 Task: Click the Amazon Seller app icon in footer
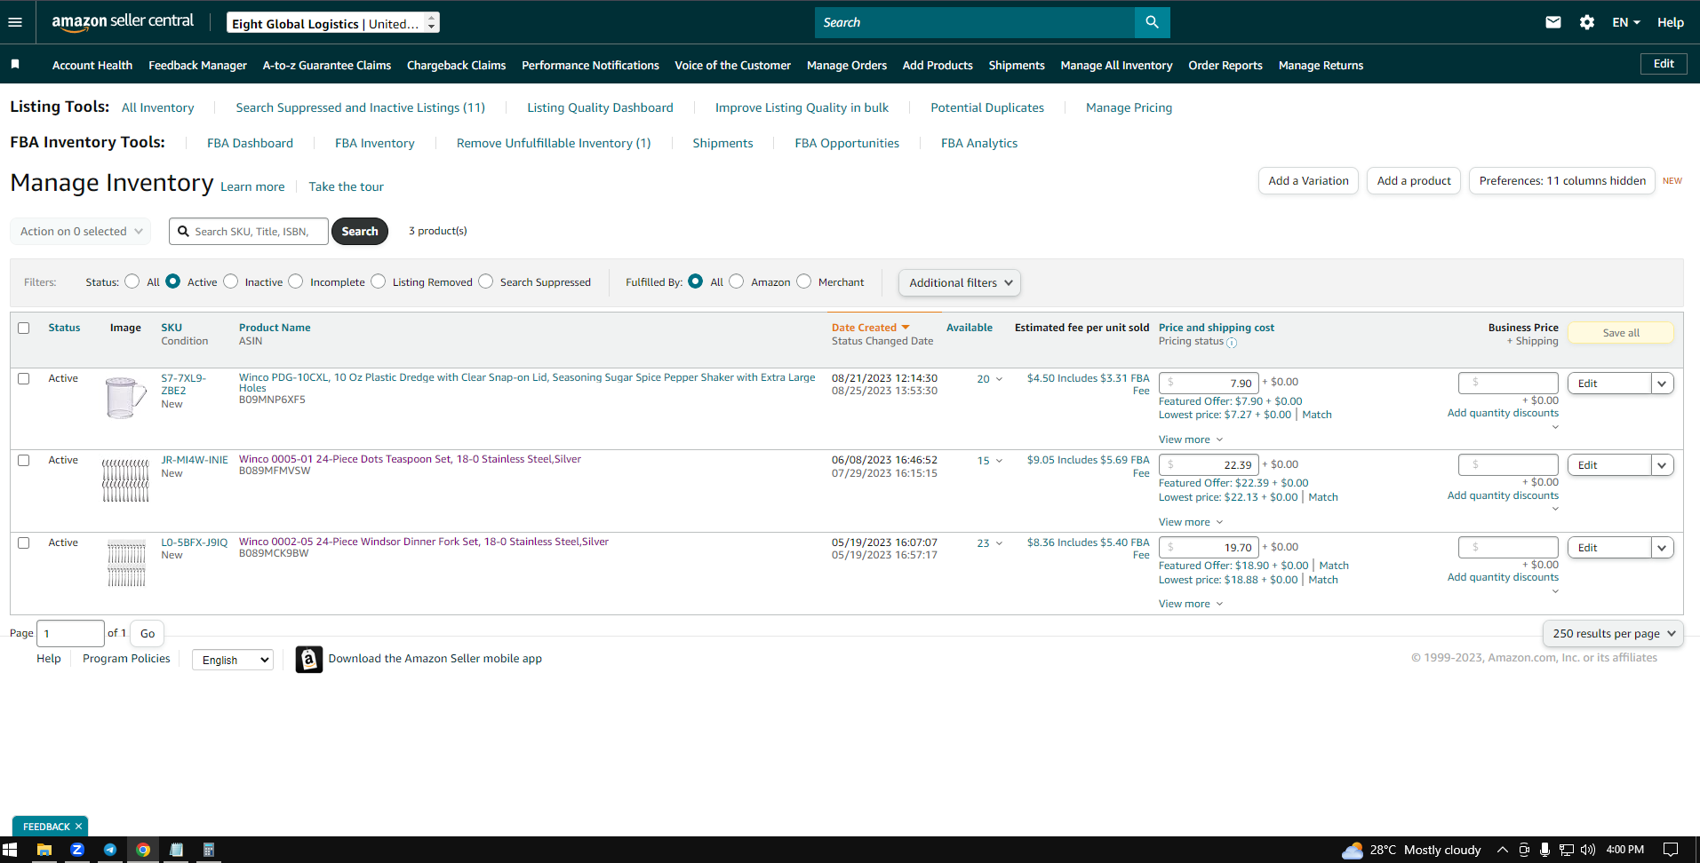click(308, 659)
